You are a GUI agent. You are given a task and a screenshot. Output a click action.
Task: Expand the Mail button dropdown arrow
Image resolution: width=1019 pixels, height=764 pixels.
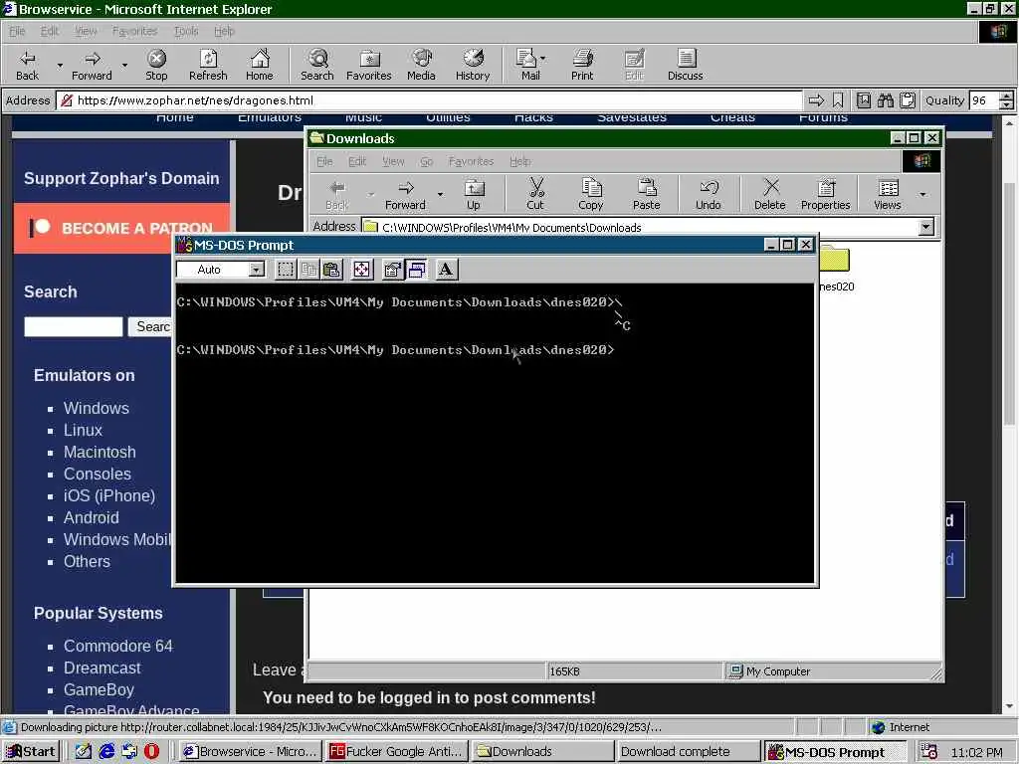(x=543, y=59)
